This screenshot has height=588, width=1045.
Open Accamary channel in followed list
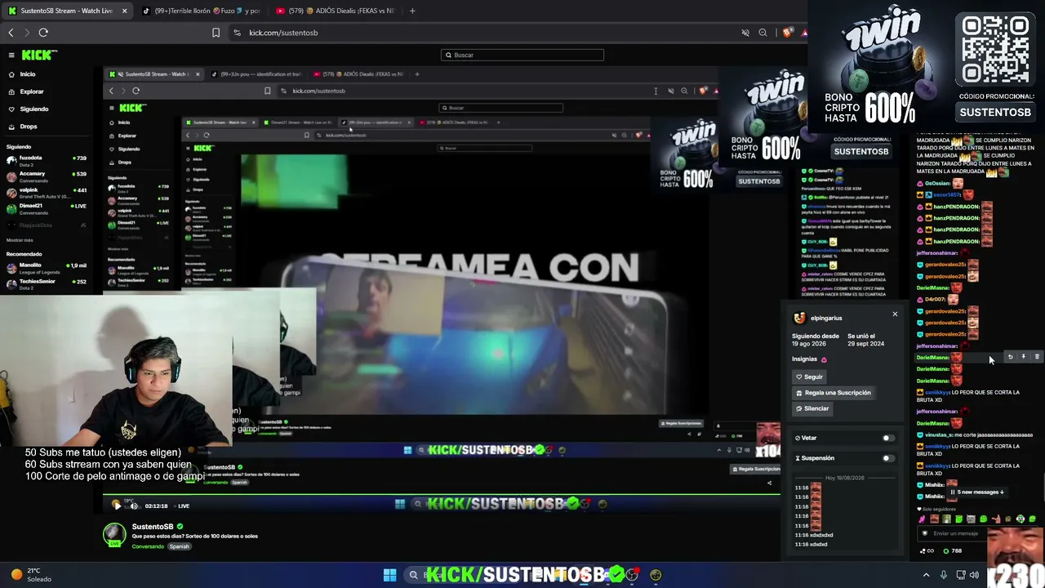47,176
